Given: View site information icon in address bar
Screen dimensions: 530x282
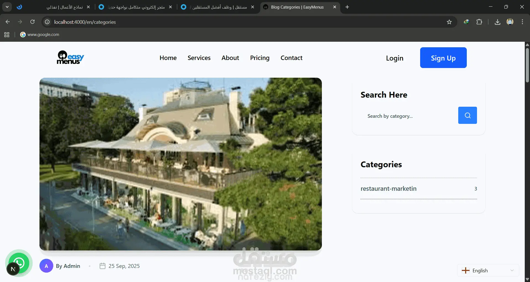Looking at the screenshot, I should tap(47, 22).
